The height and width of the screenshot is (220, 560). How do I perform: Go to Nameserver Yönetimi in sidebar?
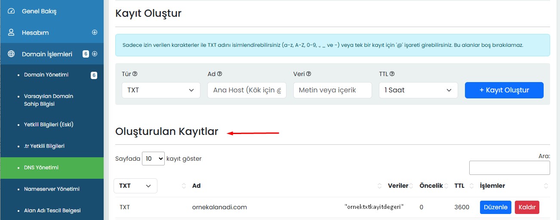pyautogui.click(x=52, y=189)
